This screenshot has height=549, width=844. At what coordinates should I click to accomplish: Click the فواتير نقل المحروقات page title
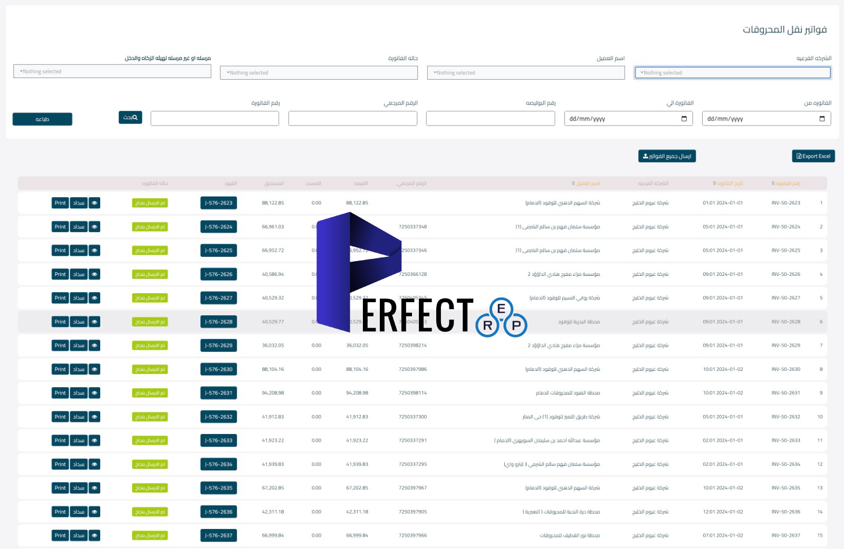click(785, 30)
